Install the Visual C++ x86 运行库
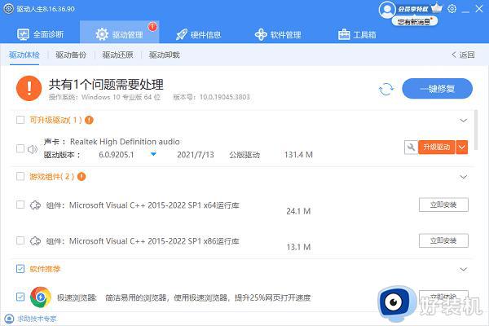The image size is (489, 326). point(443,240)
